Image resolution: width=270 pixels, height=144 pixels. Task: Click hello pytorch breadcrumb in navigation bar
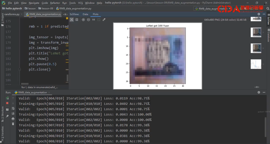[12, 9]
